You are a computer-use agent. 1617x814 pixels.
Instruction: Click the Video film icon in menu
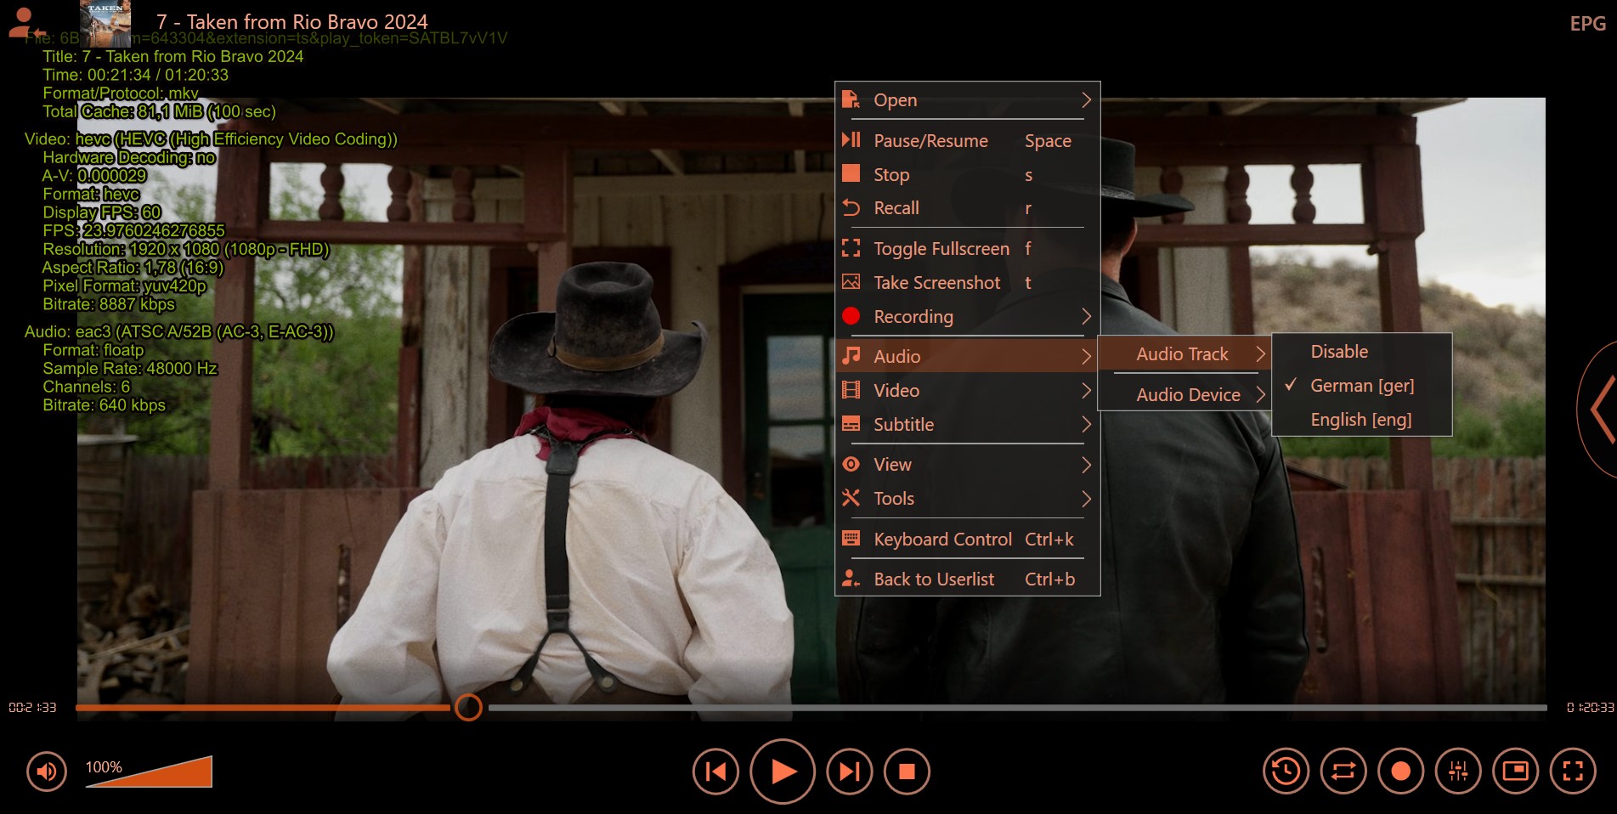click(851, 390)
